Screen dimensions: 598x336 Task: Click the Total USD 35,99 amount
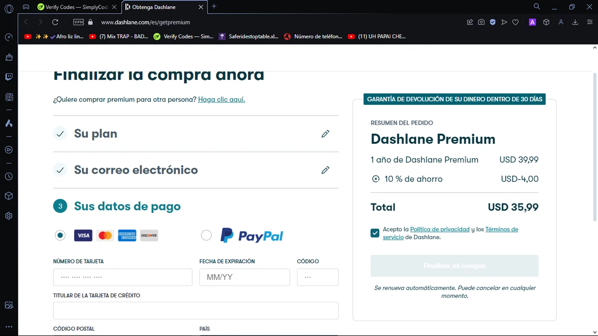(513, 207)
